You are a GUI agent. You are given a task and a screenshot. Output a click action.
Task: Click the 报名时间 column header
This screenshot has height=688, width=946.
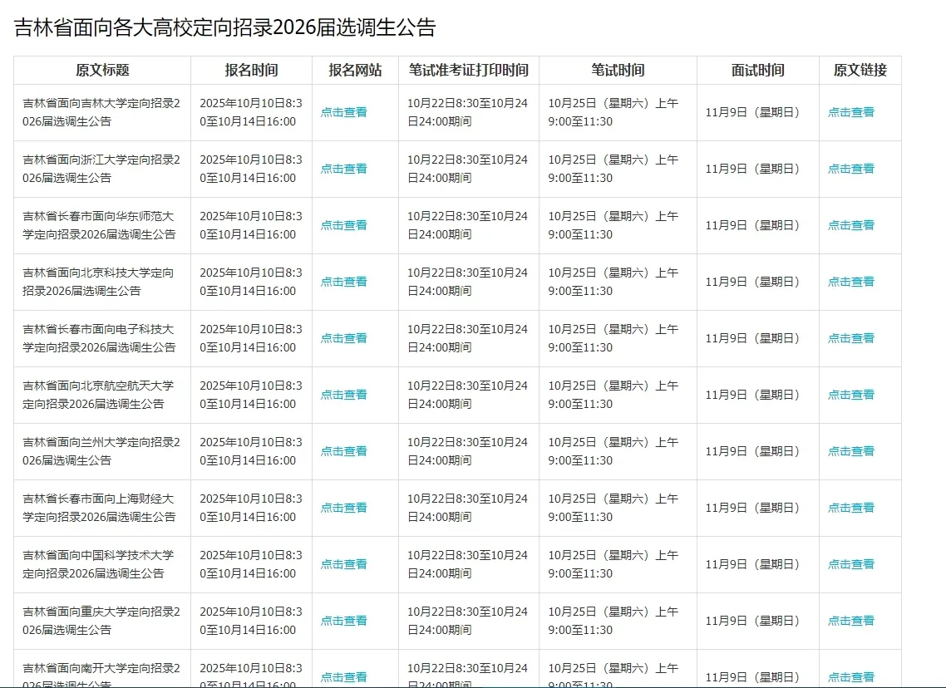pyautogui.click(x=251, y=70)
